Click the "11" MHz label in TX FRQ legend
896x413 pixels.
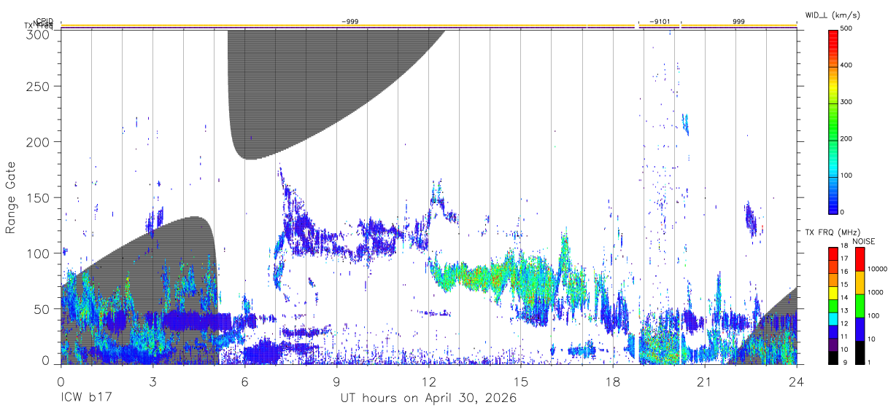(x=844, y=337)
